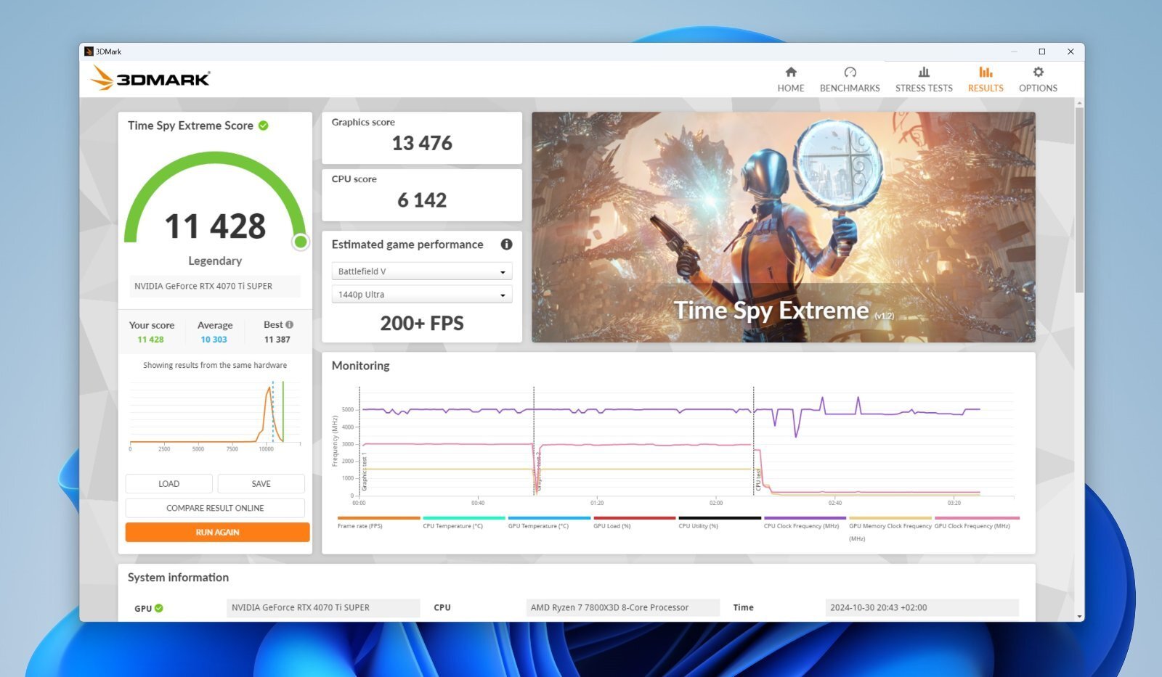Open the Benchmarks tab
This screenshot has width=1162, height=677.
click(x=850, y=79)
